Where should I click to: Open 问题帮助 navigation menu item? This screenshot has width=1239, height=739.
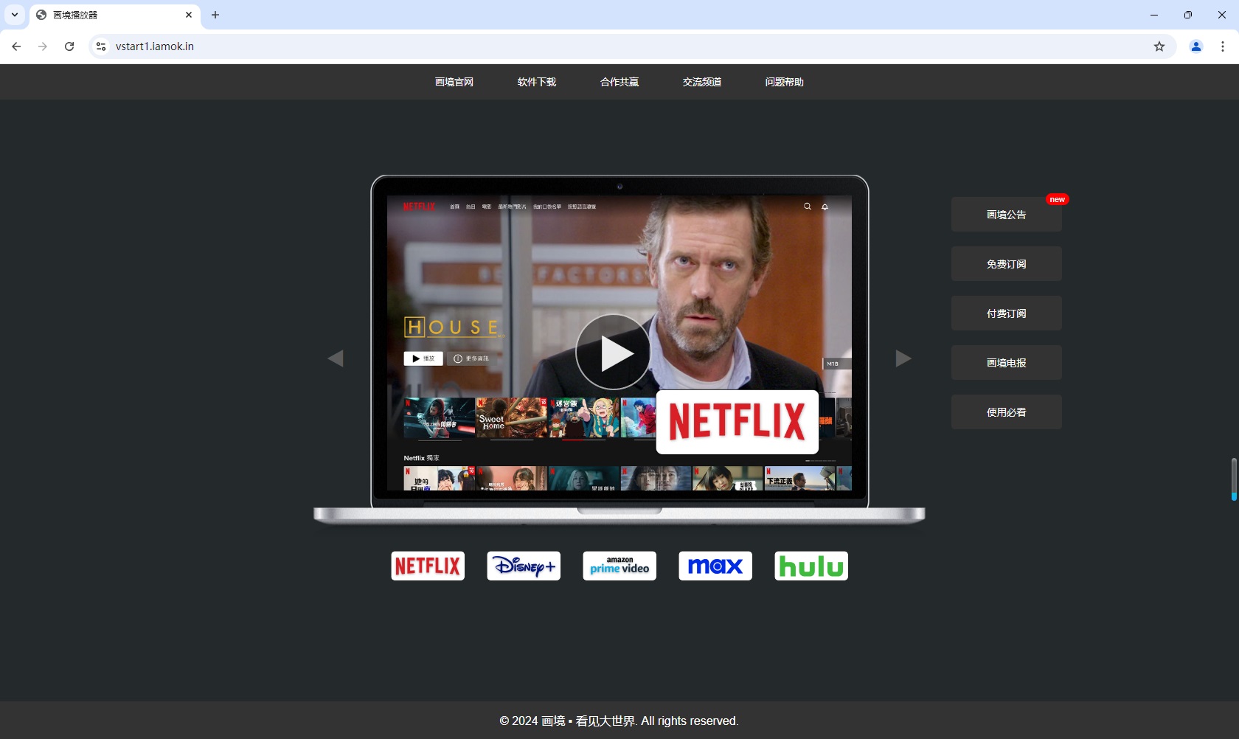[x=785, y=82]
